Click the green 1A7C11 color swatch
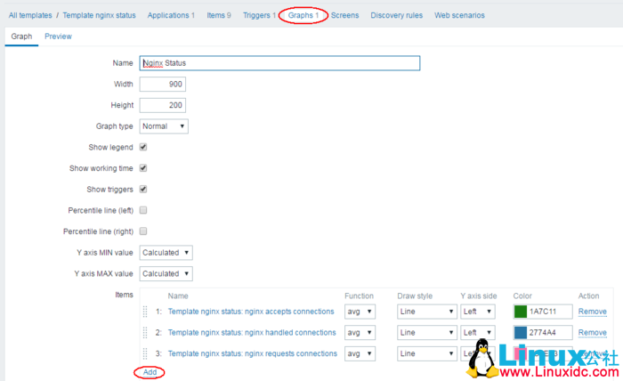The image size is (623, 381). 520,312
